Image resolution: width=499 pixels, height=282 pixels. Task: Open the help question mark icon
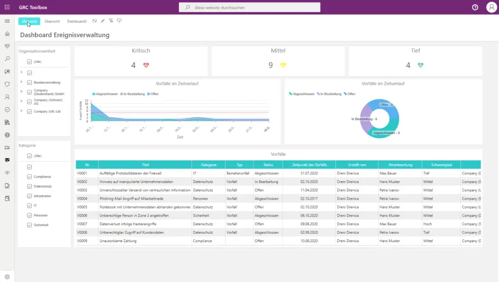(x=475, y=7)
